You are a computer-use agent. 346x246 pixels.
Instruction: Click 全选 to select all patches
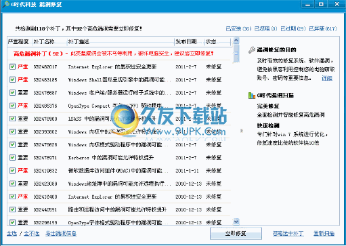click(12, 233)
